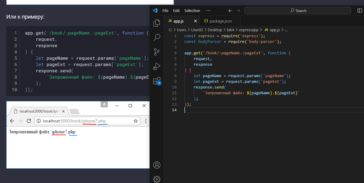Open the Extensions view with badge
The height and width of the screenshot is (183, 364).
click(x=157, y=81)
